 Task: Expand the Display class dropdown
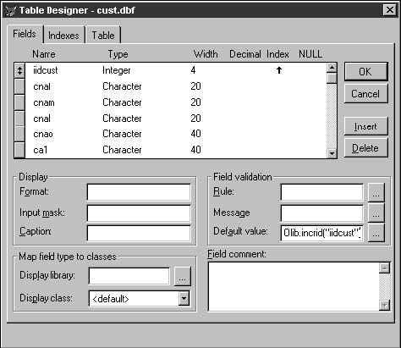[184, 298]
